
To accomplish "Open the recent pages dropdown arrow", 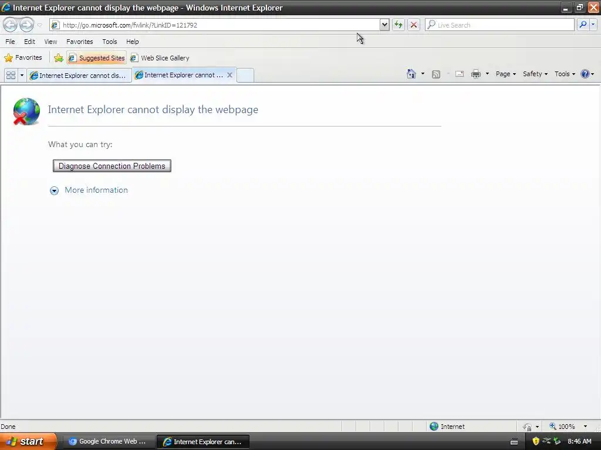I will pyautogui.click(x=39, y=25).
